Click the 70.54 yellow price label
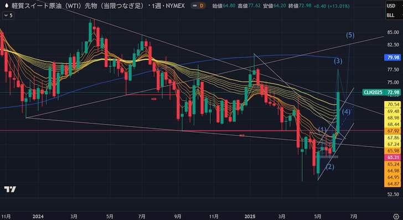The width and height of the screenshot is (403, 220). coord(392,104)
